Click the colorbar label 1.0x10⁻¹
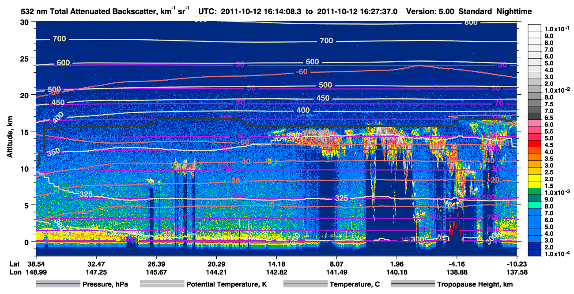Image resolution: width=574 pixels, height=294 pixels. [557, 29]
